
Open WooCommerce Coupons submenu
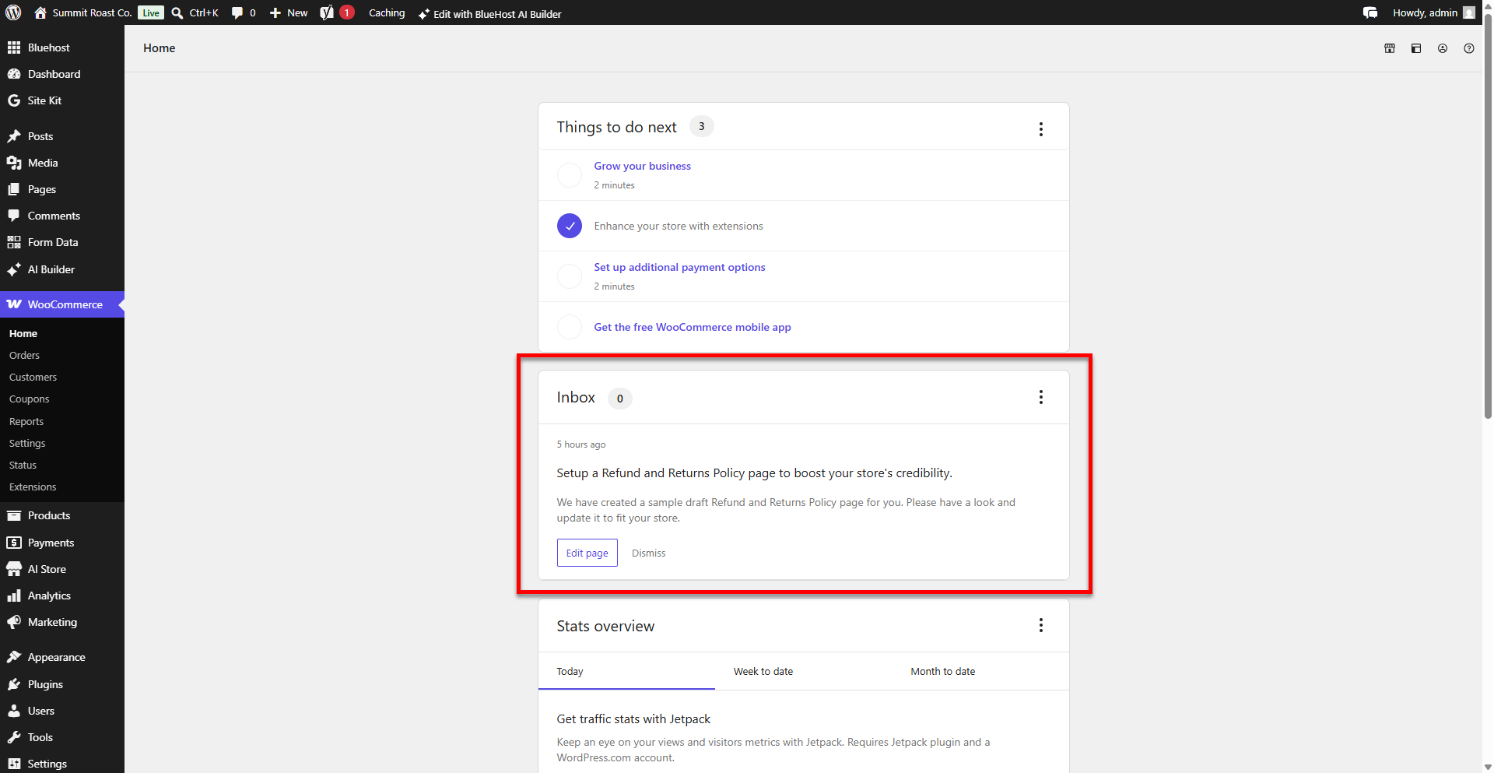coord(29,399)
